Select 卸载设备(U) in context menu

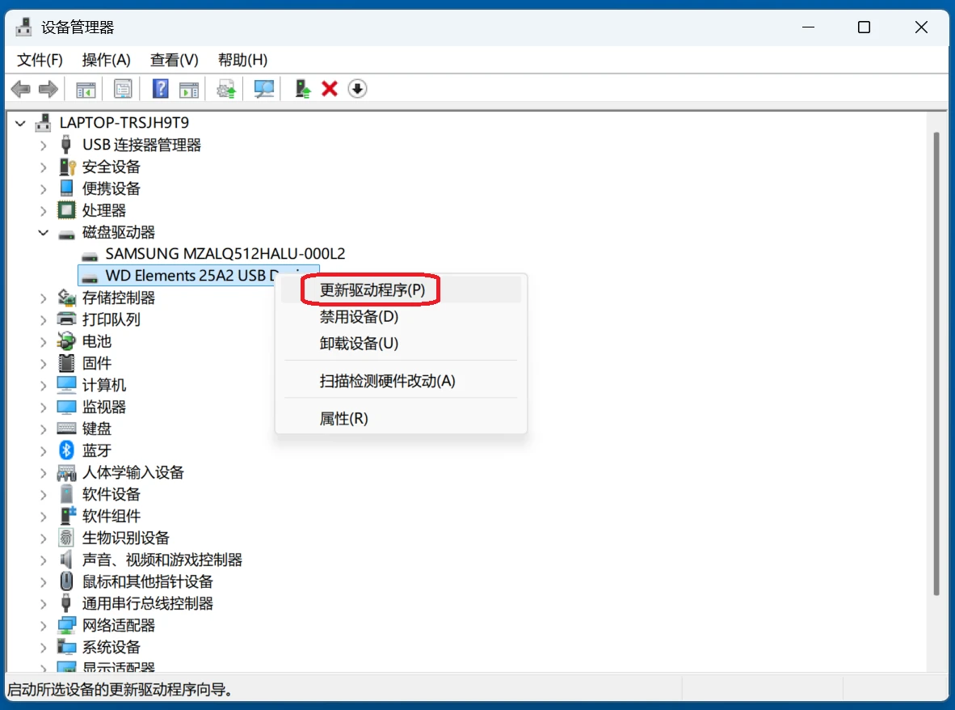coord(360,344)
